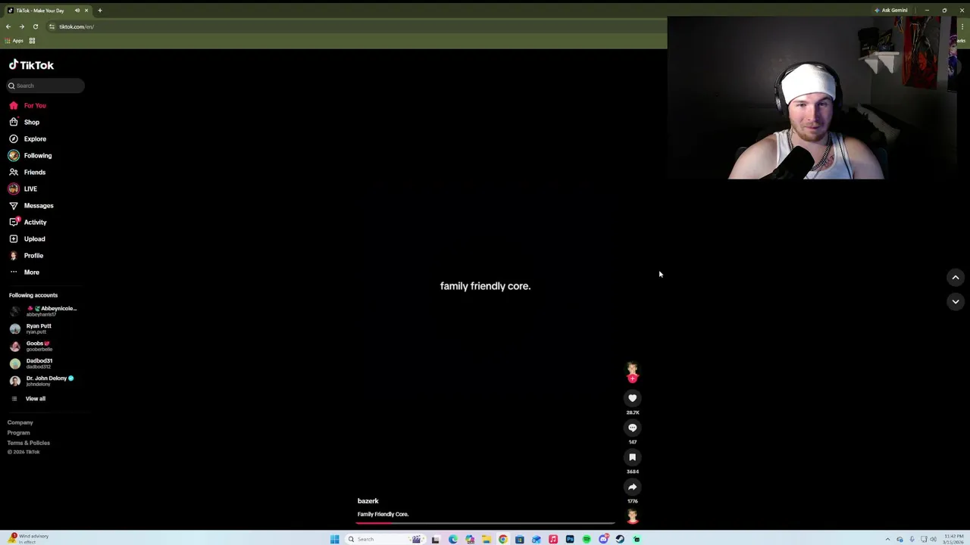The width and height of the screenshot is (970, 545).
Task: Open the For You feed
Action: [28, 105]
